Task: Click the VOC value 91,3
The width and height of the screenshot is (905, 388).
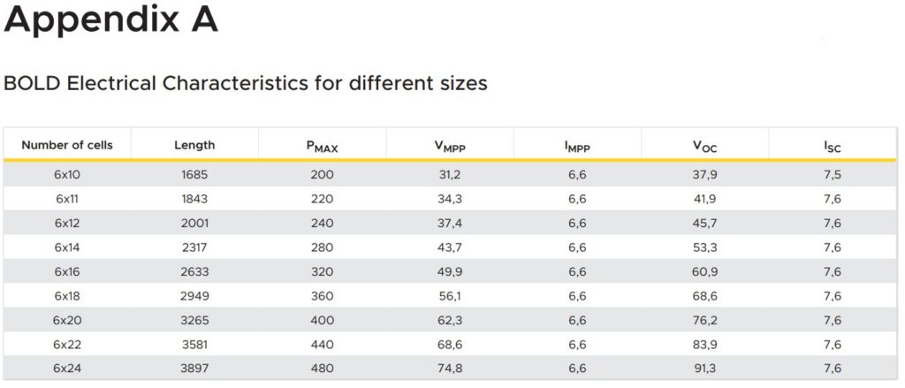Action: (x=704, y=368)
